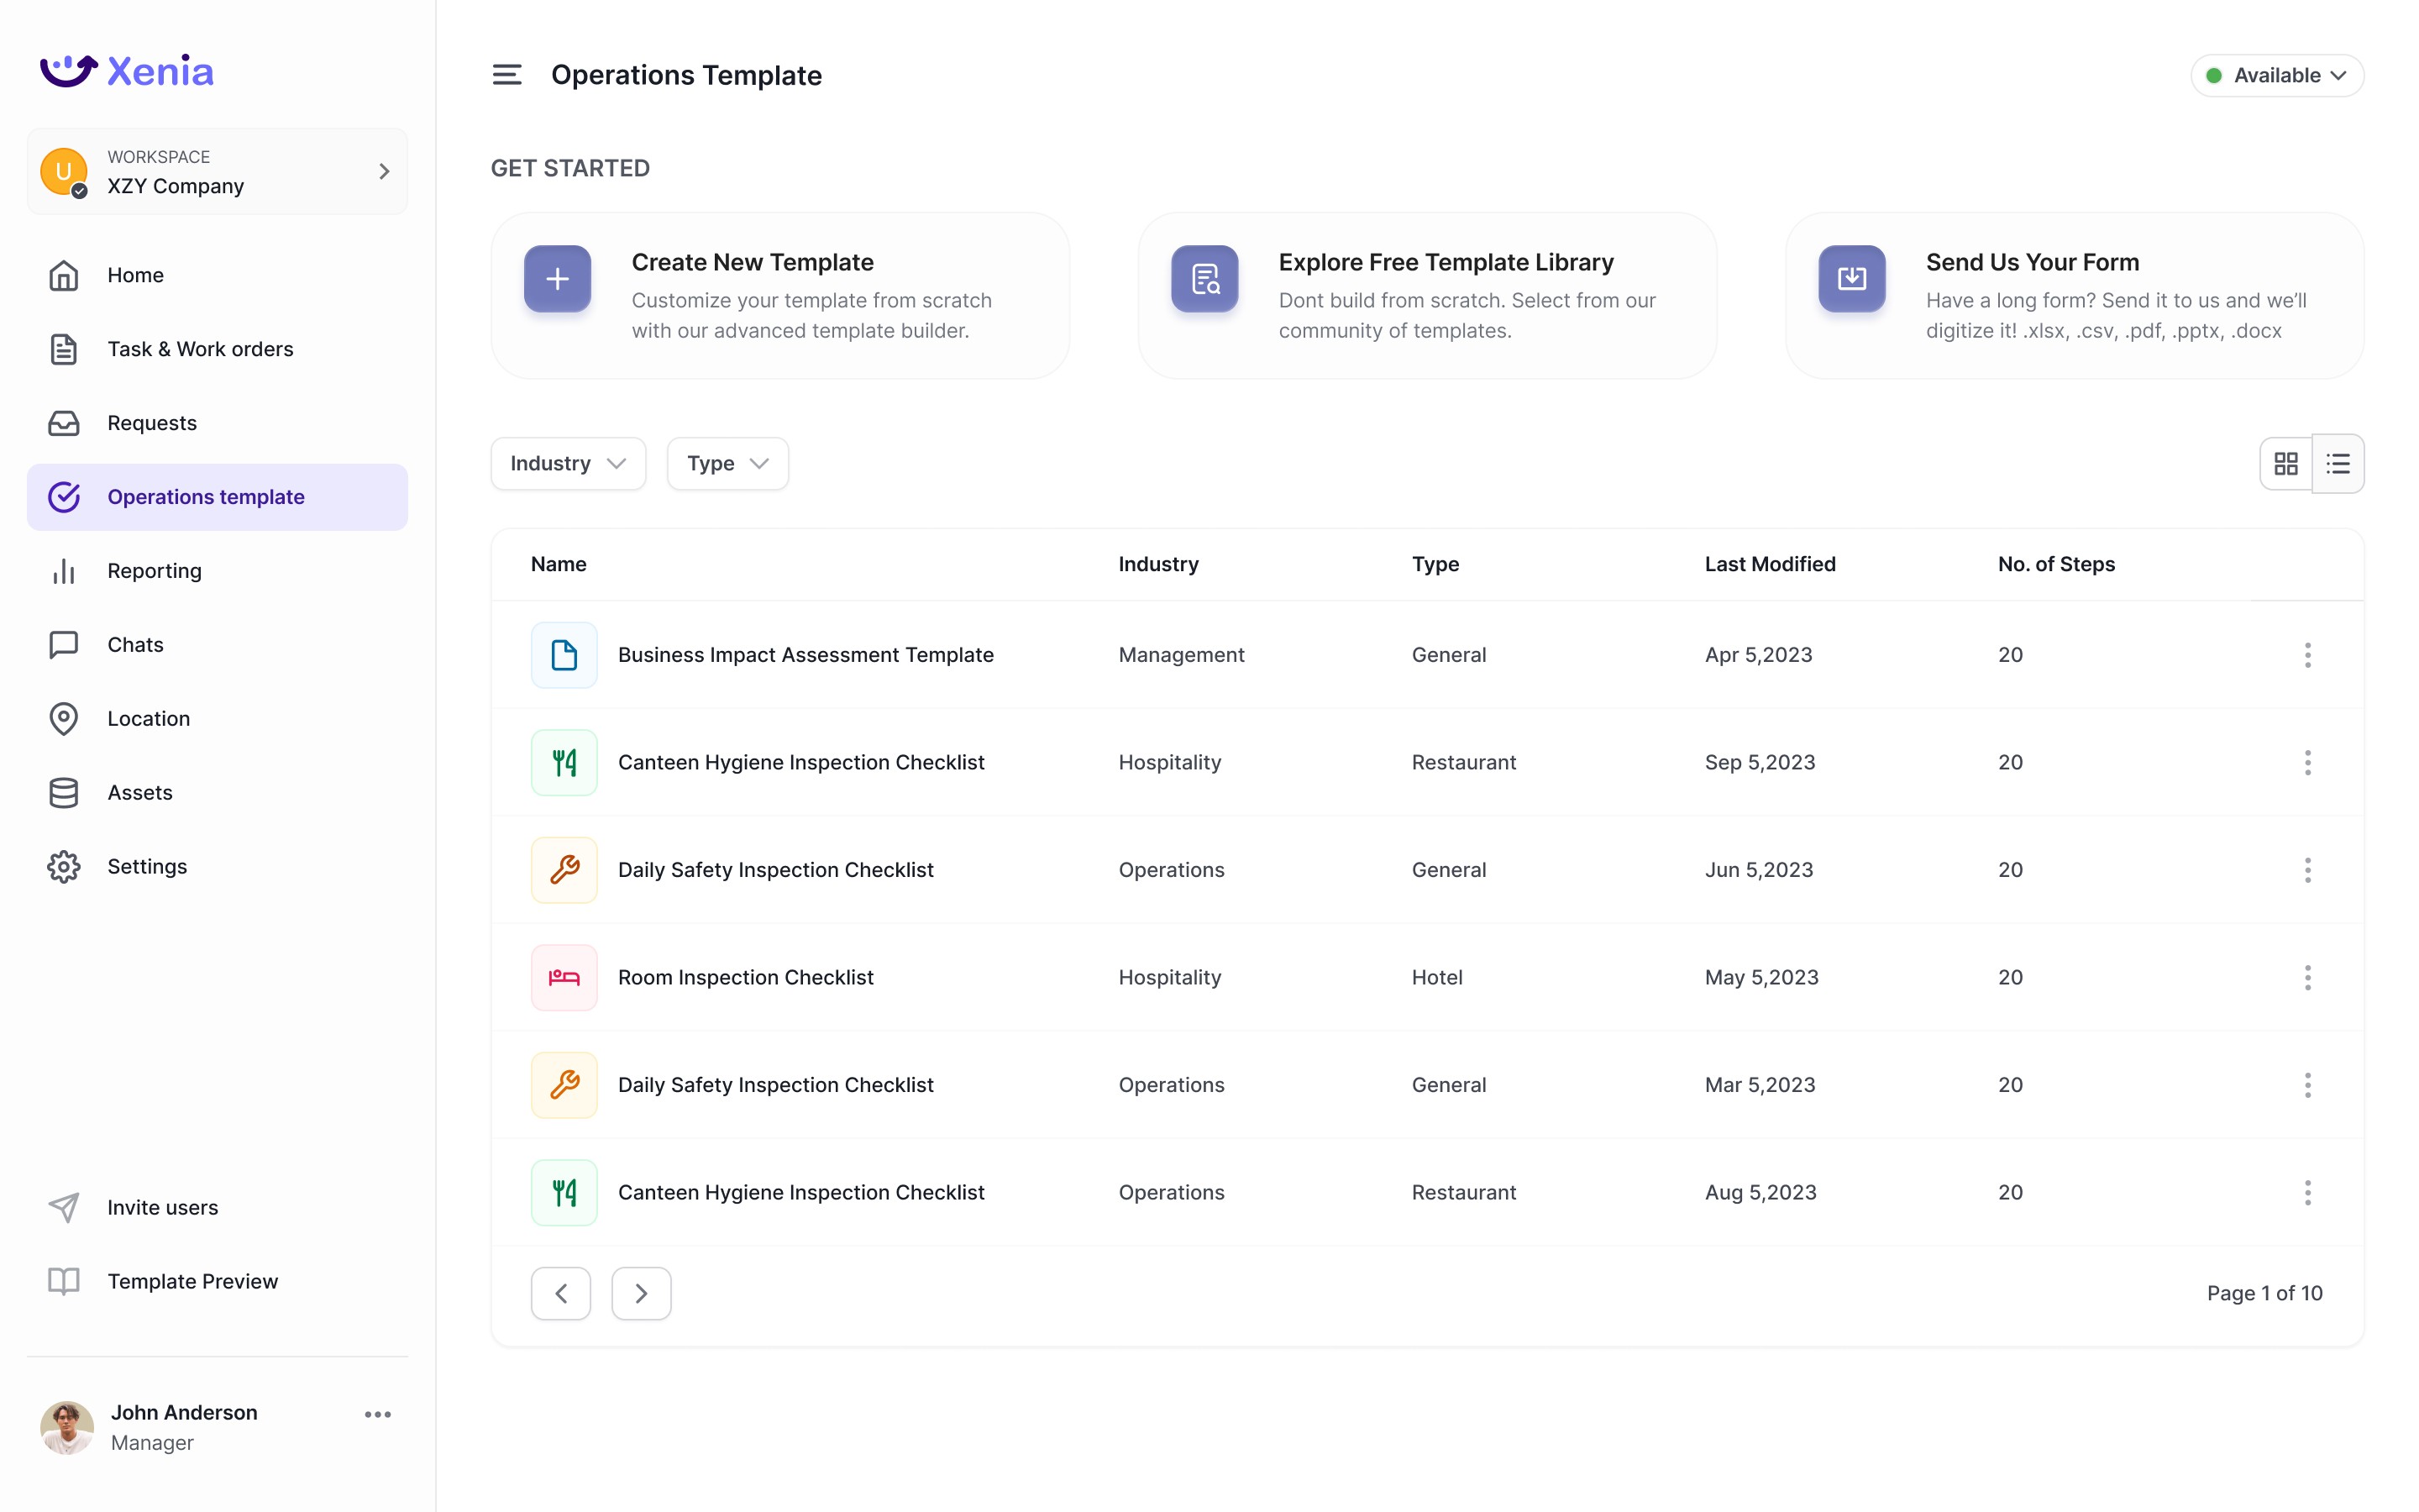The width and height of the screenshot is (2419, 1512).
Task: Open the Explore Free Template Library icon
Action: (x=1204, y=279)
